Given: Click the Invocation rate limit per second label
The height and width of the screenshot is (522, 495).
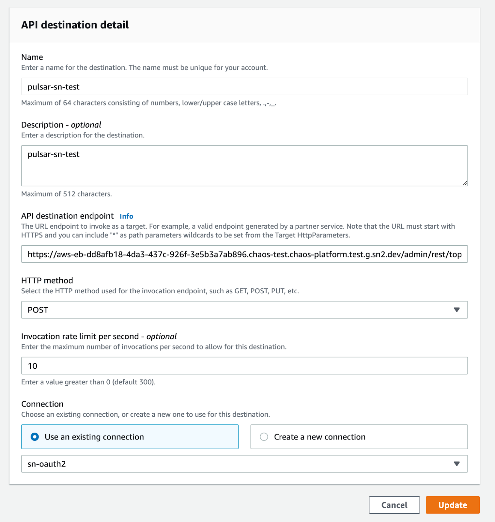Looking at the screenshot, I should point(99,336).
